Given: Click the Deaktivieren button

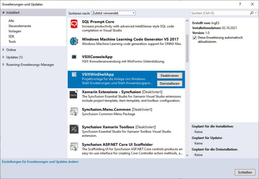Looking at the screenshot, I should (170, 76).
